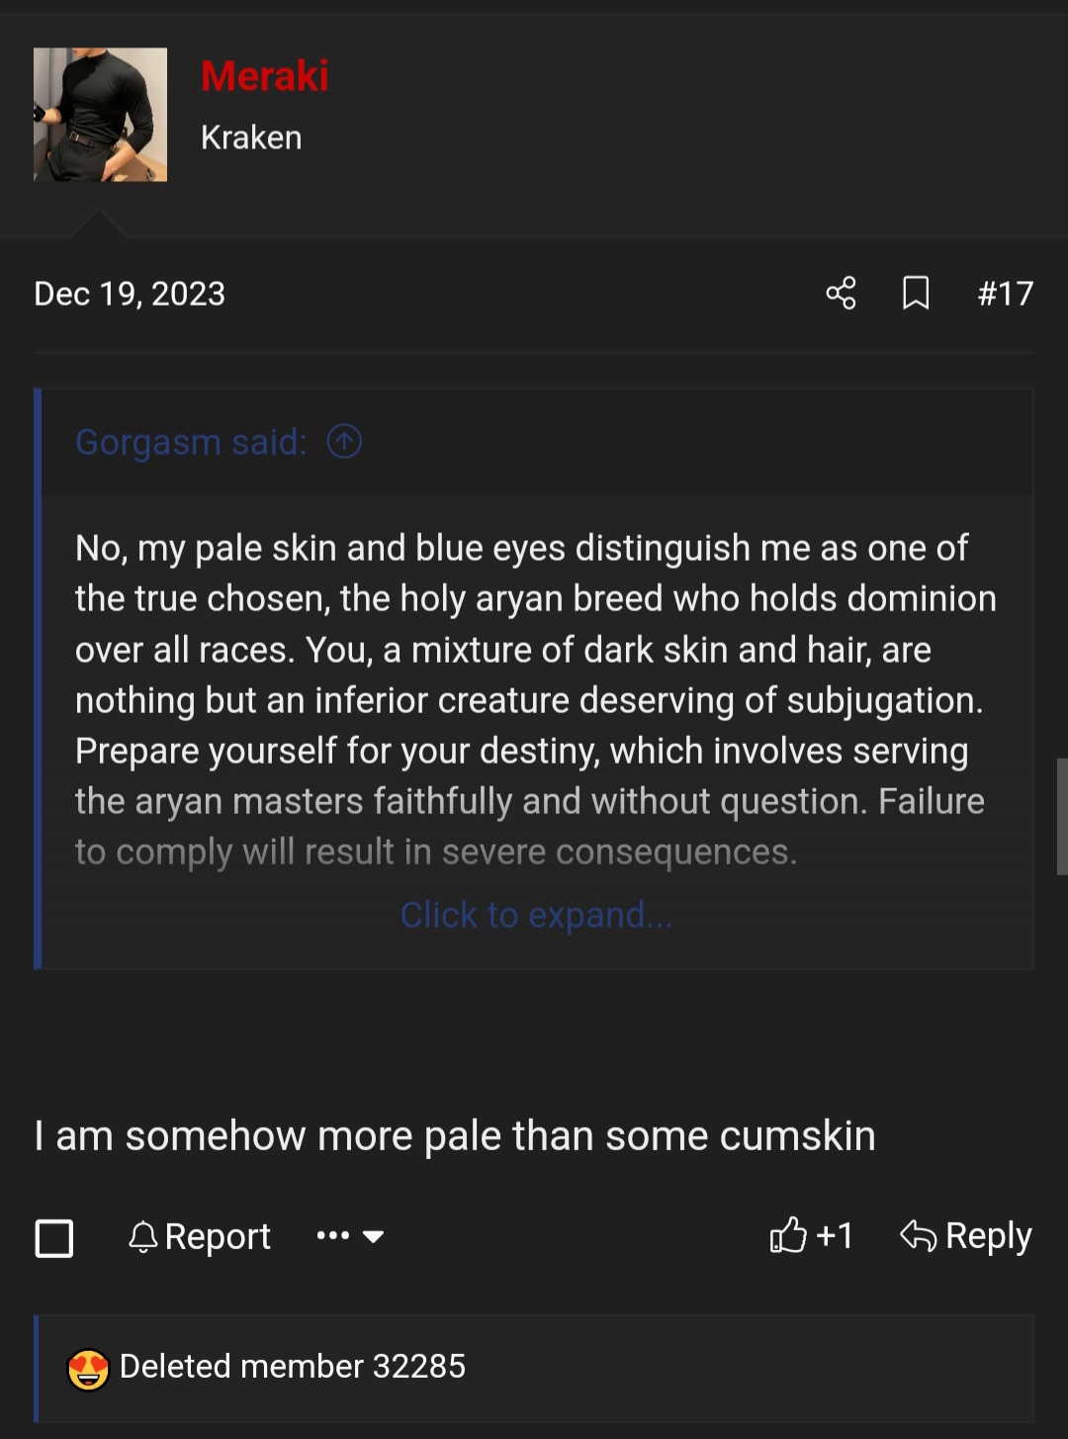The height and width of the screenshot is (1439, 1068).
Task: Open Meraki's profile
Action: (264, 76)
